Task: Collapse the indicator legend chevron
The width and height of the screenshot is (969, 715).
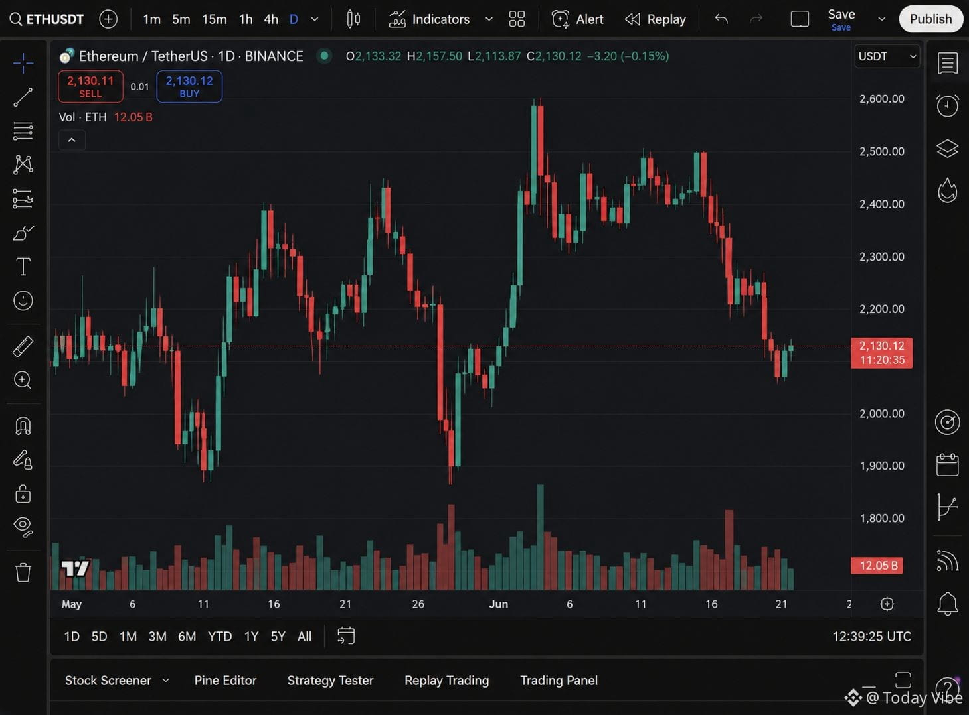Action: coord(72,140)
